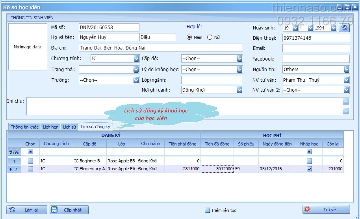
Task: Open the Nơi ghi danh dropdown
Action: pyautogui.click(x=239, y=90)
